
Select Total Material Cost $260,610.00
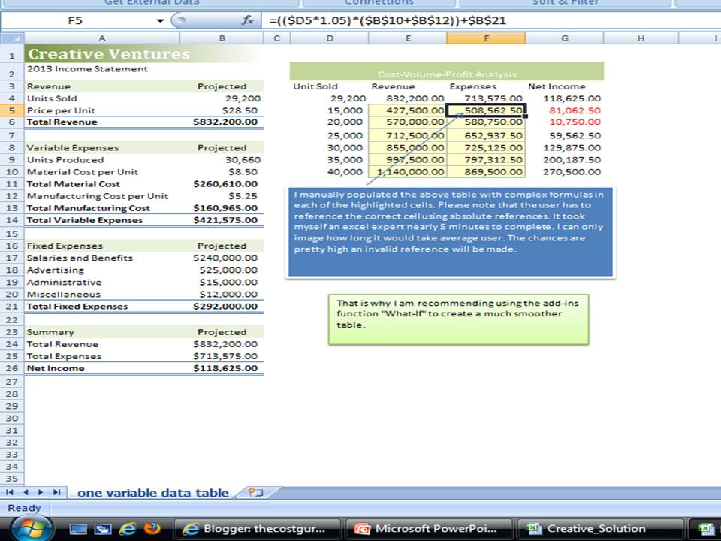pyautogui.click(x=222, y=183)
